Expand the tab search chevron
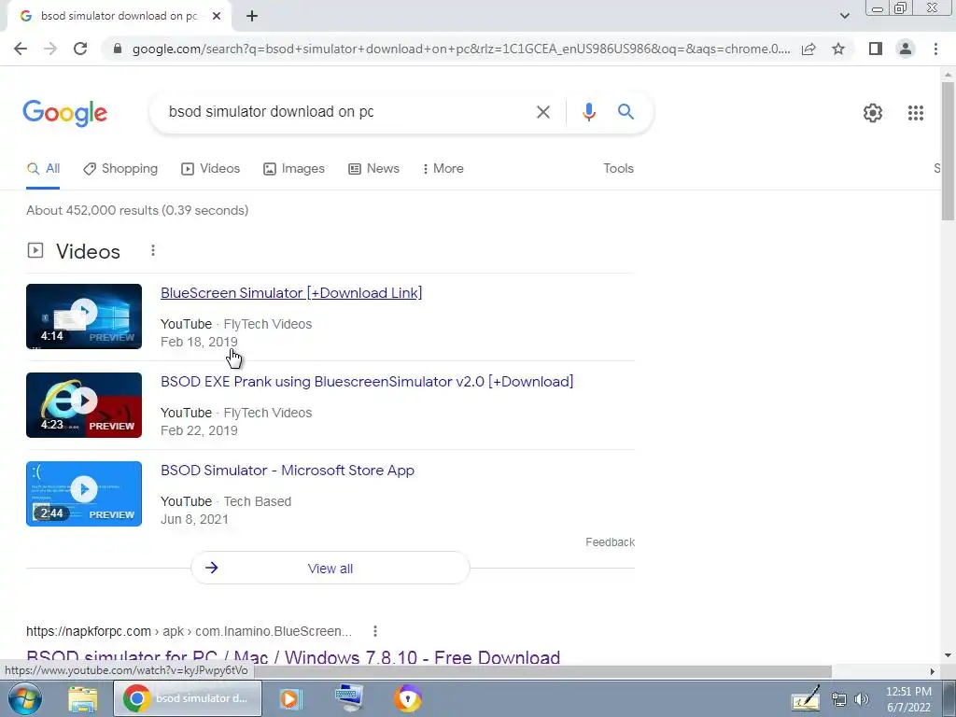The width and height of the screenshot is (956, 717). pyautogui.click(x=844, y=16)
